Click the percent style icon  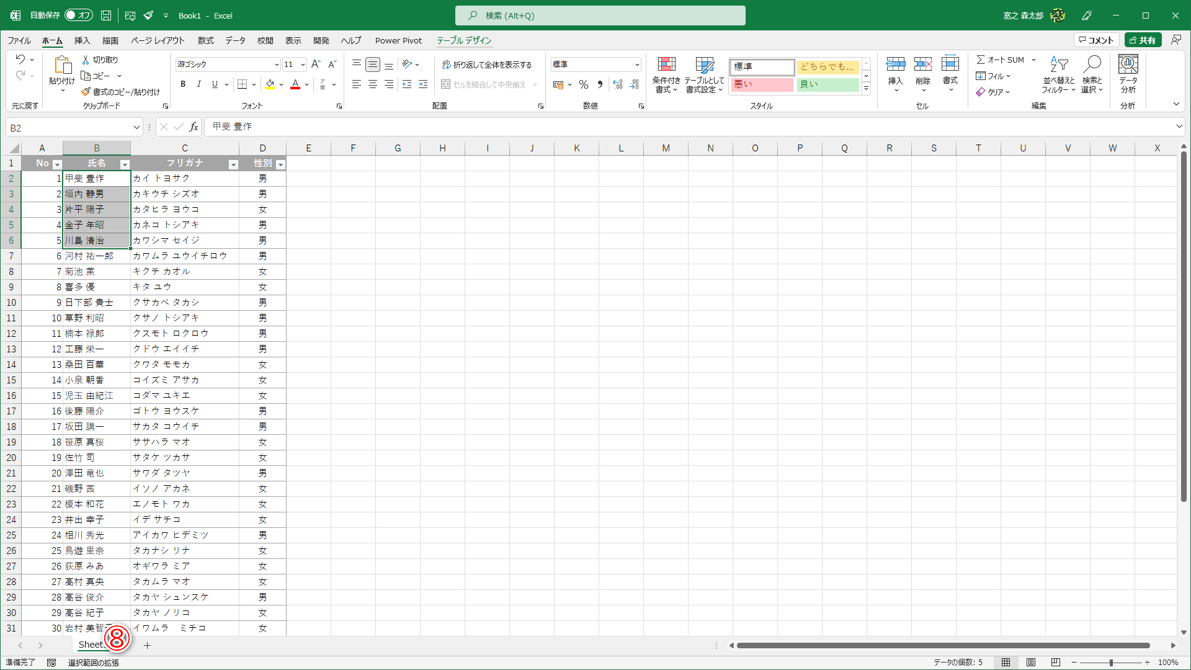pyautogui.click(x=583, y=84)
